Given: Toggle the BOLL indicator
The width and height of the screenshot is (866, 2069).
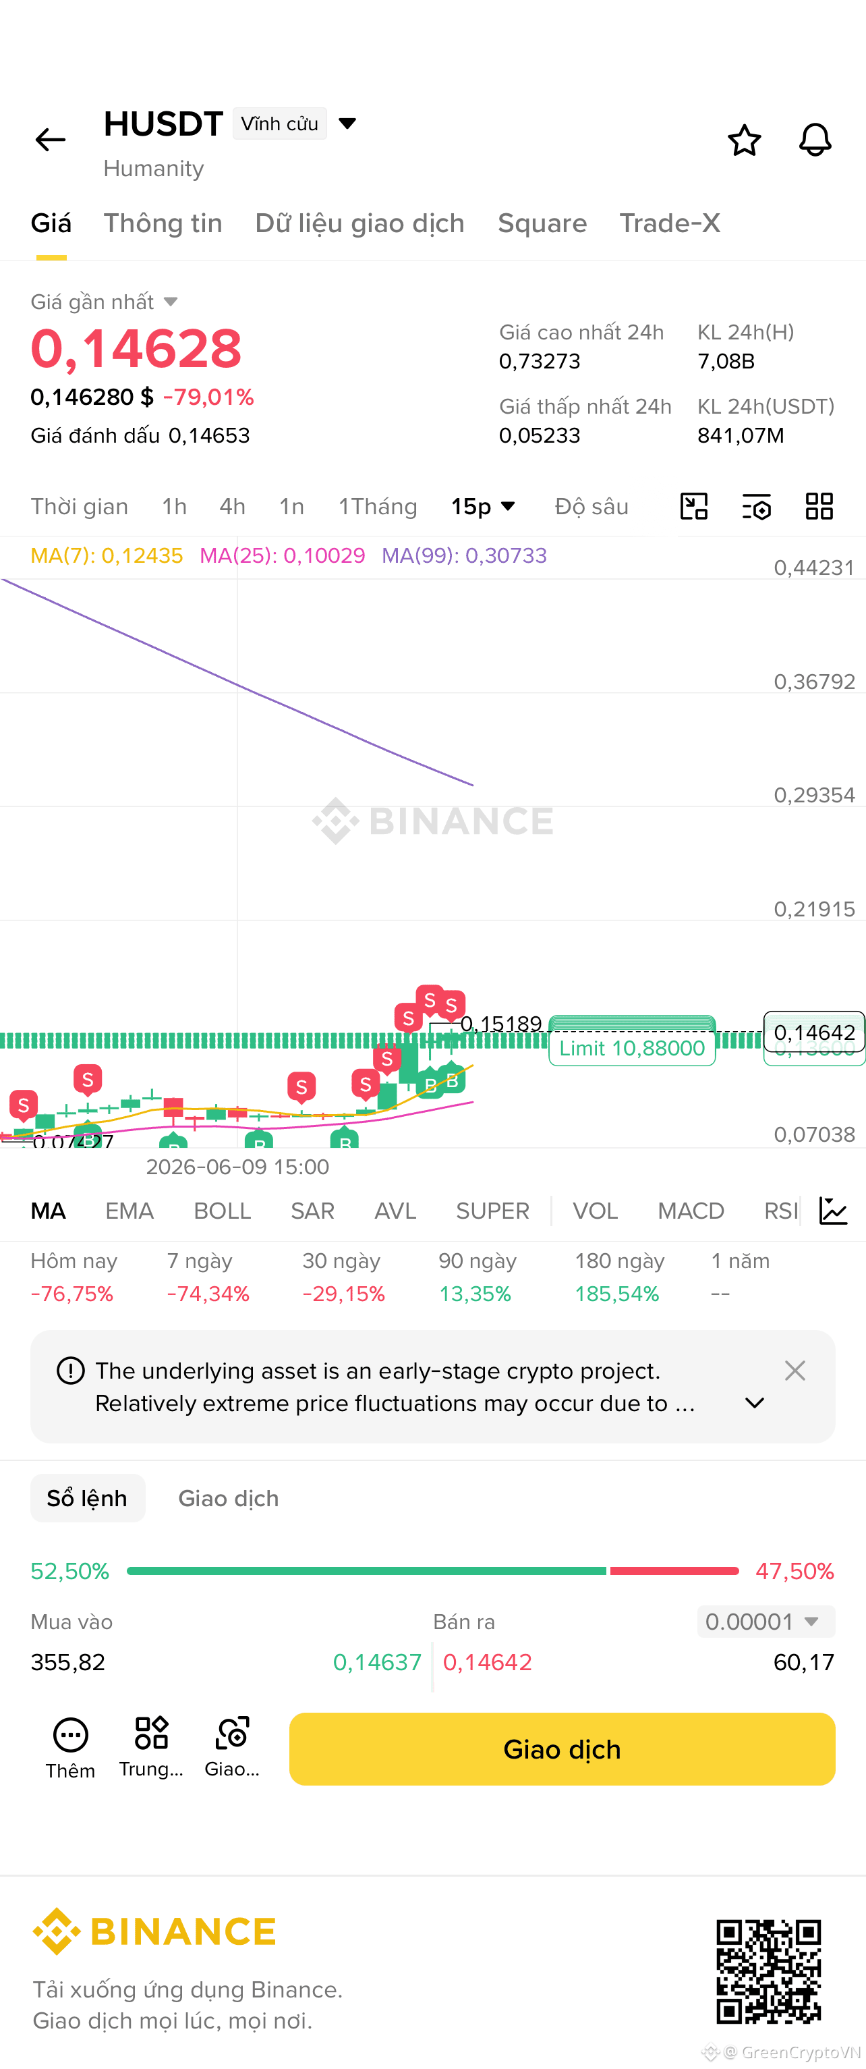Looking at the screenshot, I should click(223, 1211).
